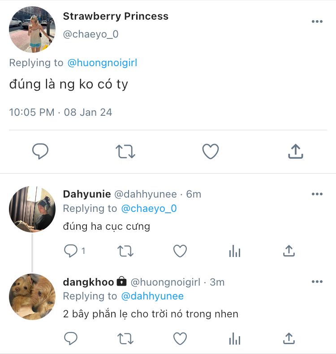Like the main tweet 'đúng là ng ko có ty'
This screenshot has height=354, width=336.
coord(211,151)
